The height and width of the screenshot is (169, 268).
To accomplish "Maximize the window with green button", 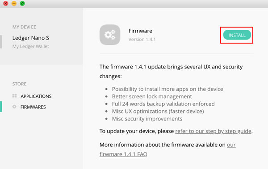I will 22,3.
